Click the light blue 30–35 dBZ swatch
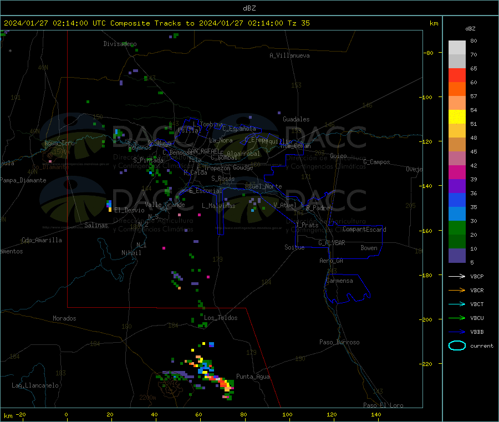This screenshot has width=499, height=422. [x=457, y=214]
